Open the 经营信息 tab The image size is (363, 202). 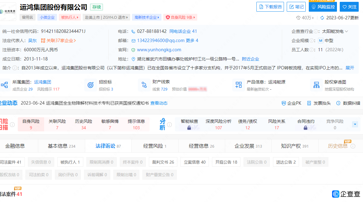[201, 146]
